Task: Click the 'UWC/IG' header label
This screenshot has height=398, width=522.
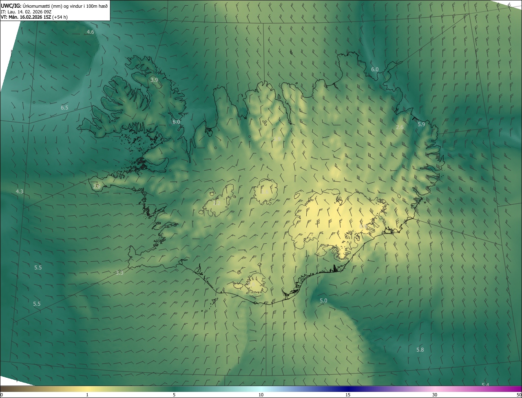Action: pos(11,6)
